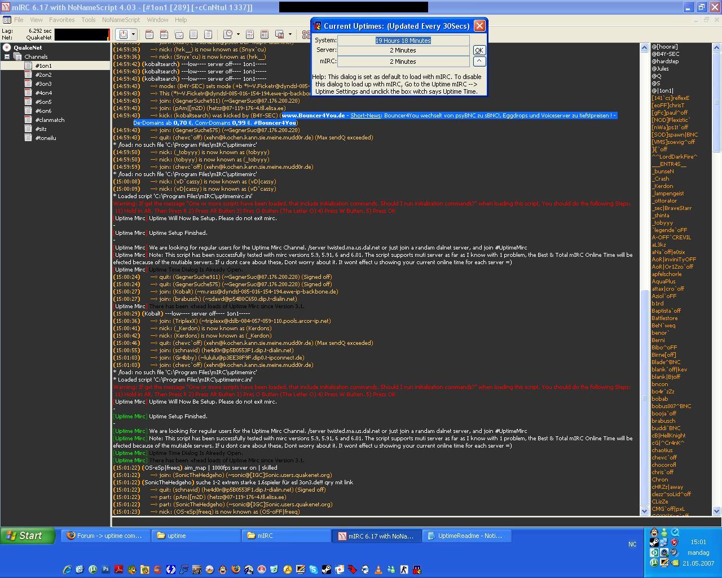The width and height of the screenshot is (722, 578).
Task: Collapse the Channels folder in the tree
Action: (7, 56)
